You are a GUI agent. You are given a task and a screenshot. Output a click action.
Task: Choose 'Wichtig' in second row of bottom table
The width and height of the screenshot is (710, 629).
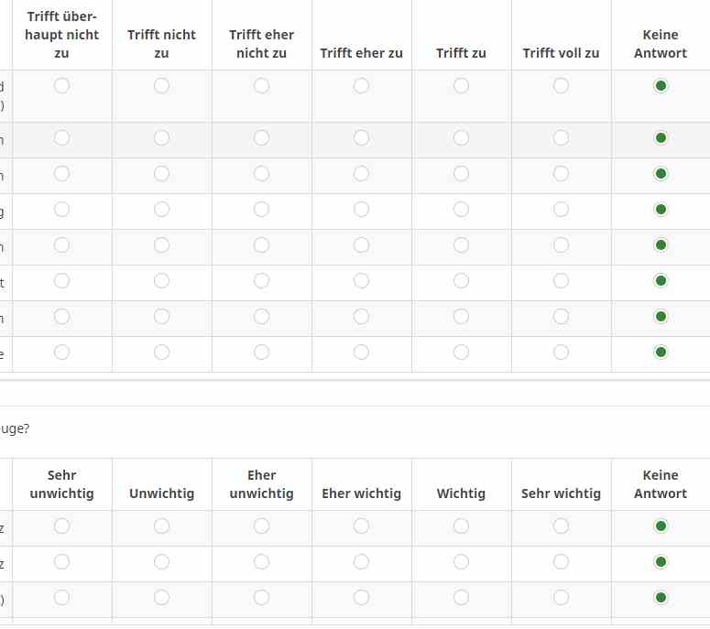[461, 562]
